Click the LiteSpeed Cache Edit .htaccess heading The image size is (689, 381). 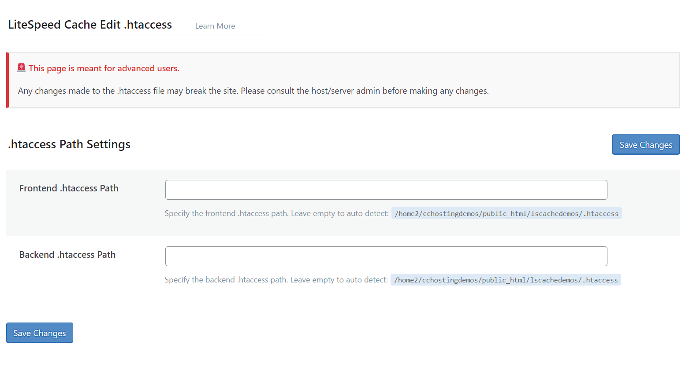(90, 25)
